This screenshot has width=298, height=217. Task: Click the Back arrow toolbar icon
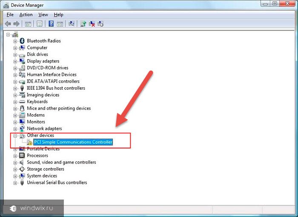click(x=8, y=24)
